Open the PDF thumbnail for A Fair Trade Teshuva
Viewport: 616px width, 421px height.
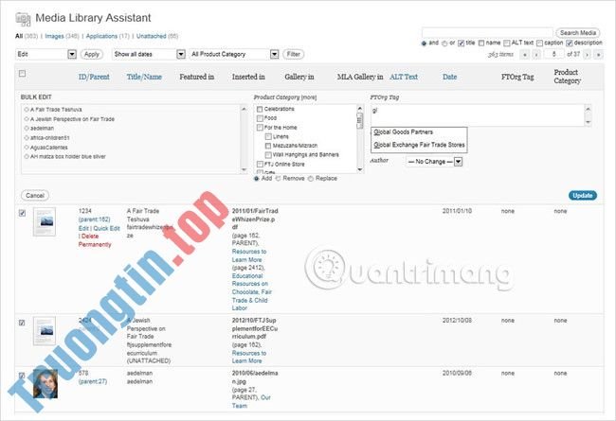click(45, 222)
